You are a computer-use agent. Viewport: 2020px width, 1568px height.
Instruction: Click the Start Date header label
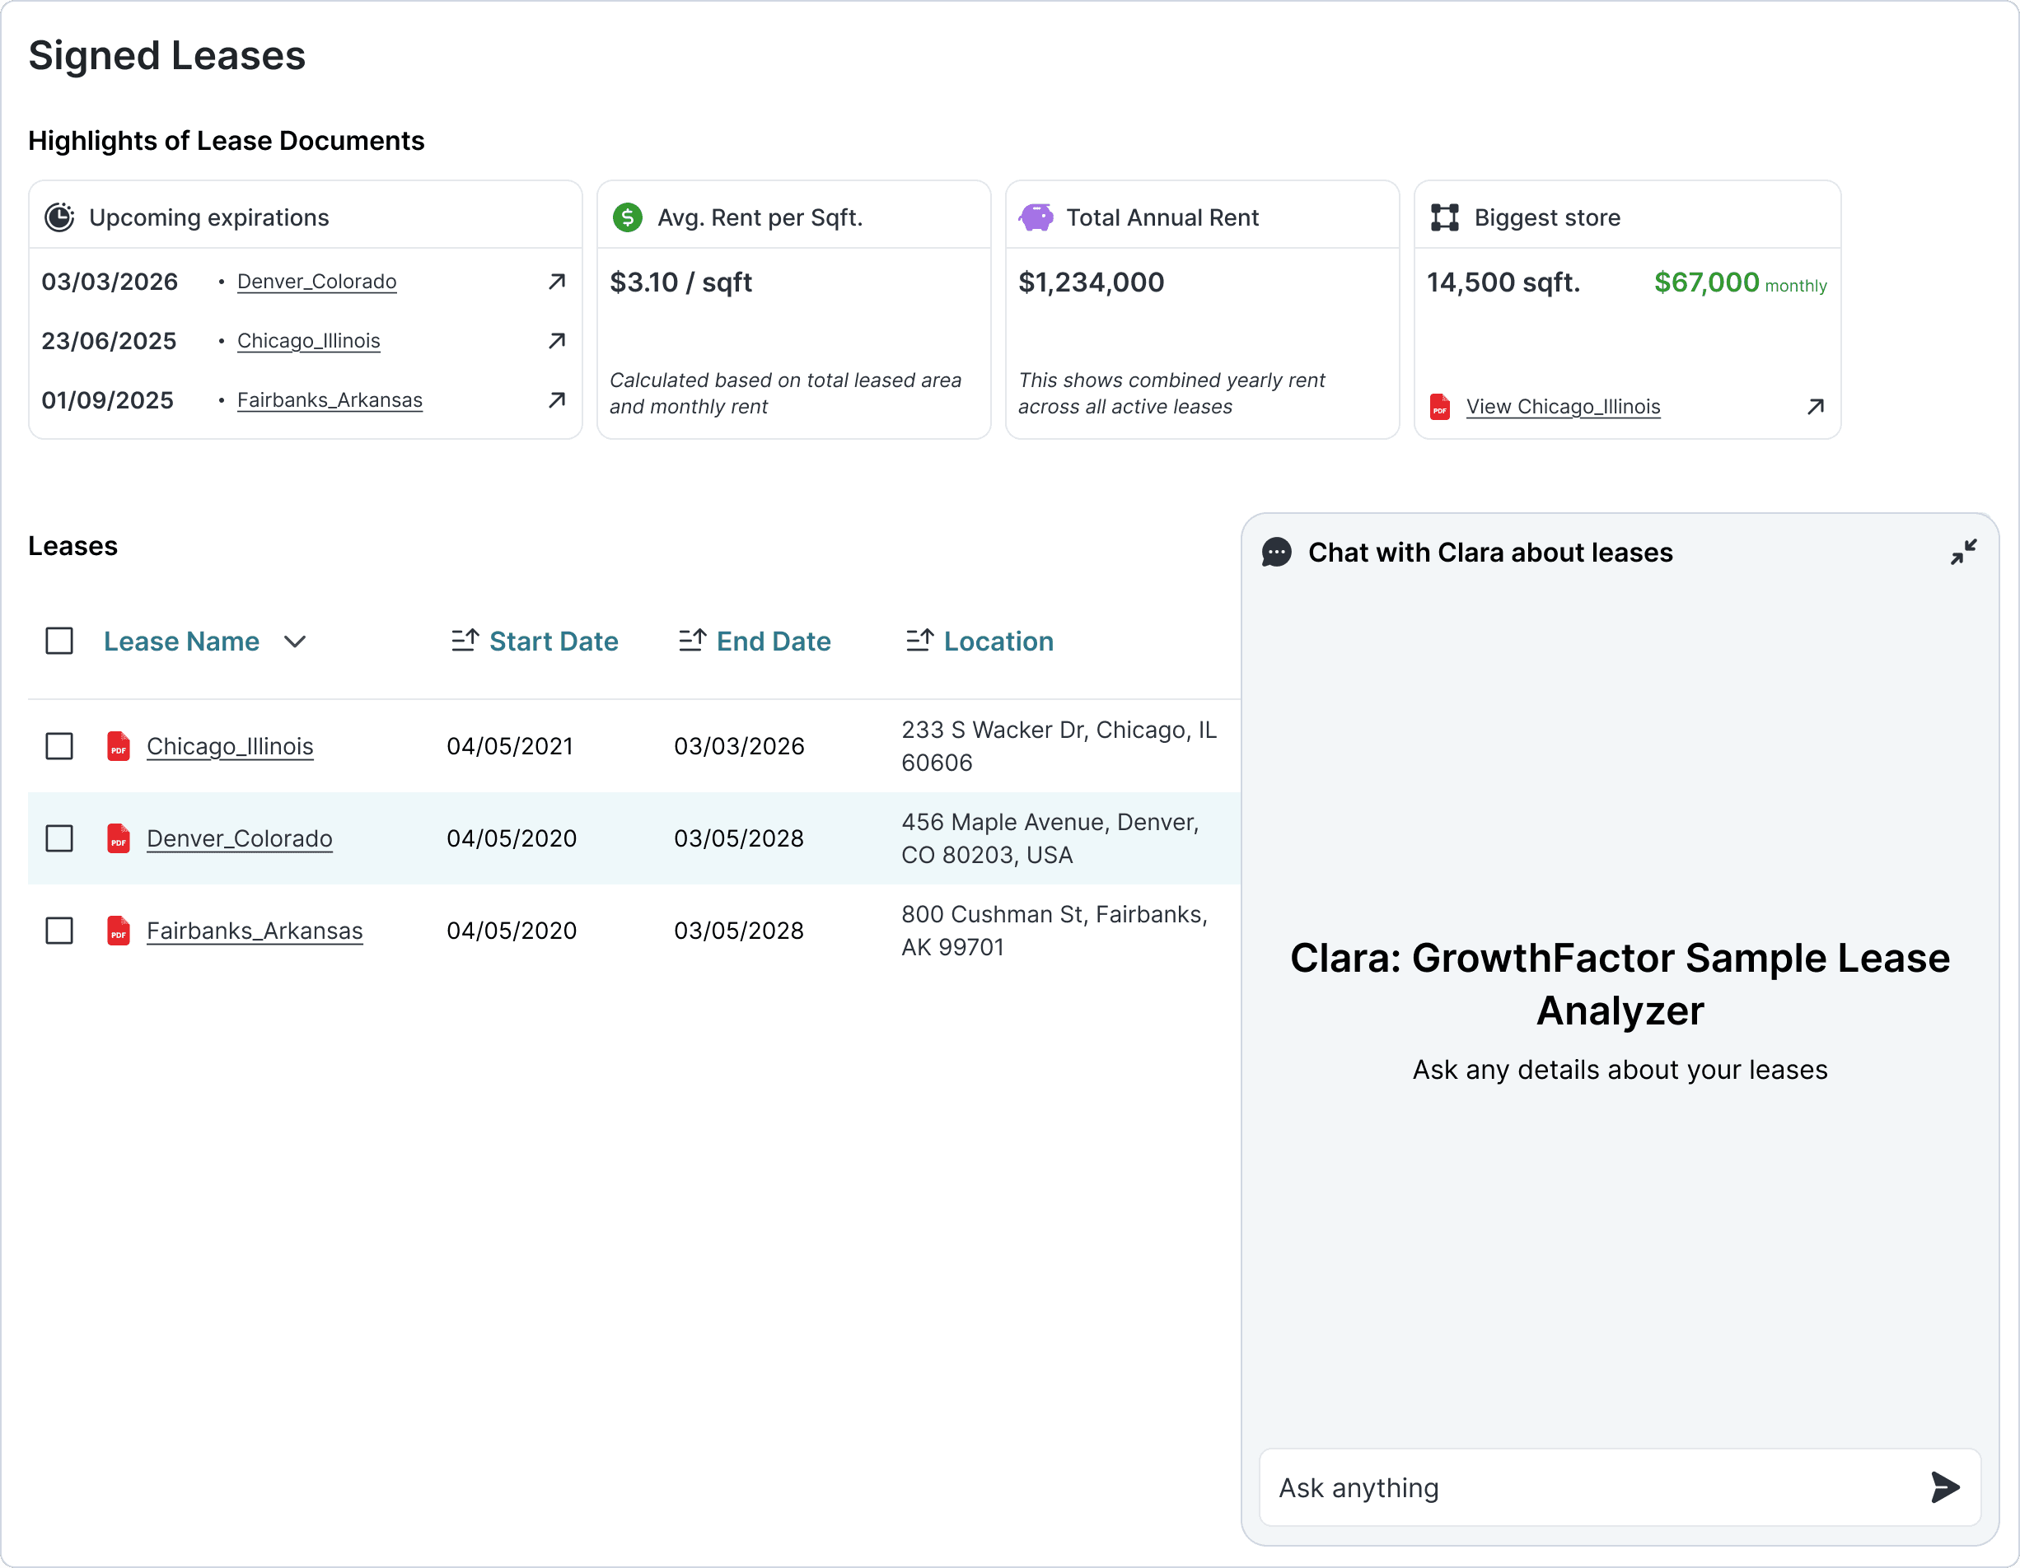click(553, 642)
